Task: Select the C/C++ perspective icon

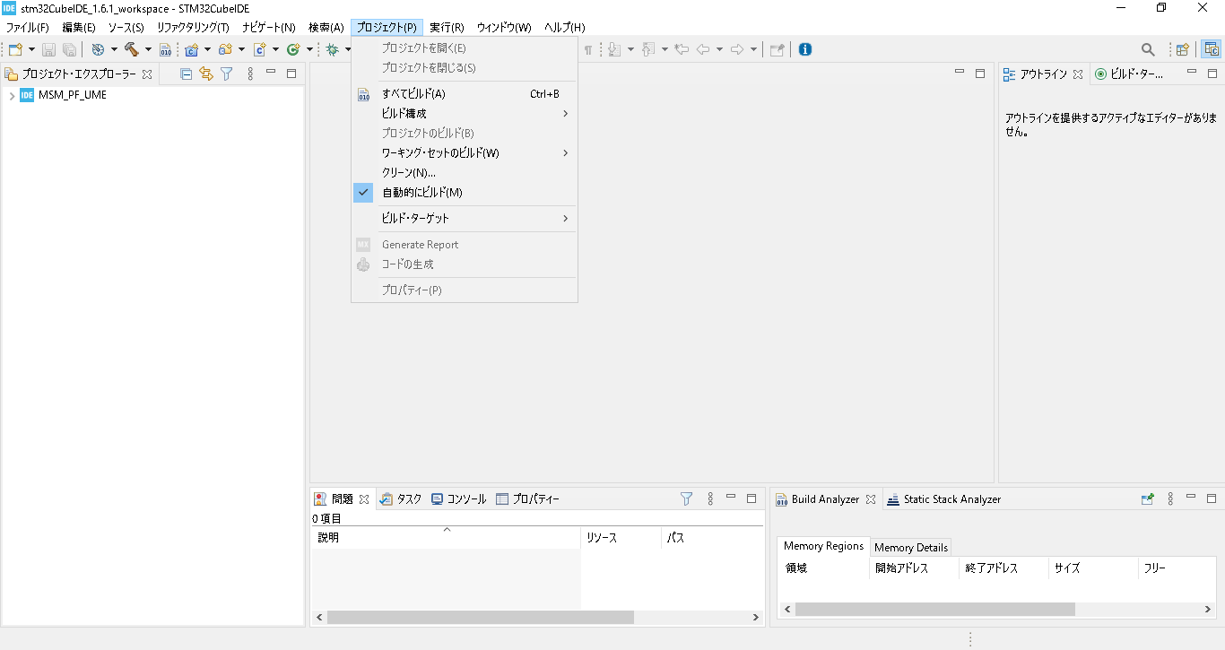Action: pyautogui.click(x=1212, y=49)
